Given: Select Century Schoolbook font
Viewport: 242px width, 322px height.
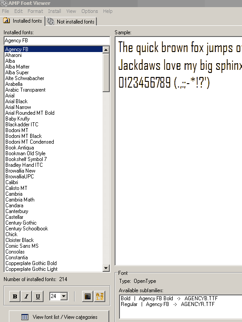Looking at the screenshot, I should [53, 228].
